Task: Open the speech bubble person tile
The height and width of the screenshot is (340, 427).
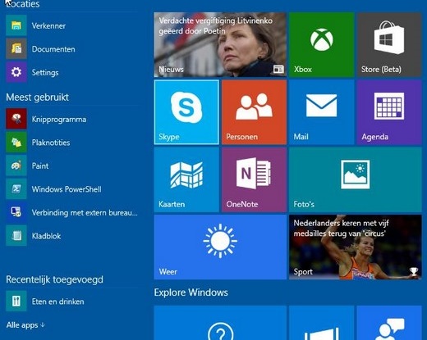Action: (x=389, y=323)
